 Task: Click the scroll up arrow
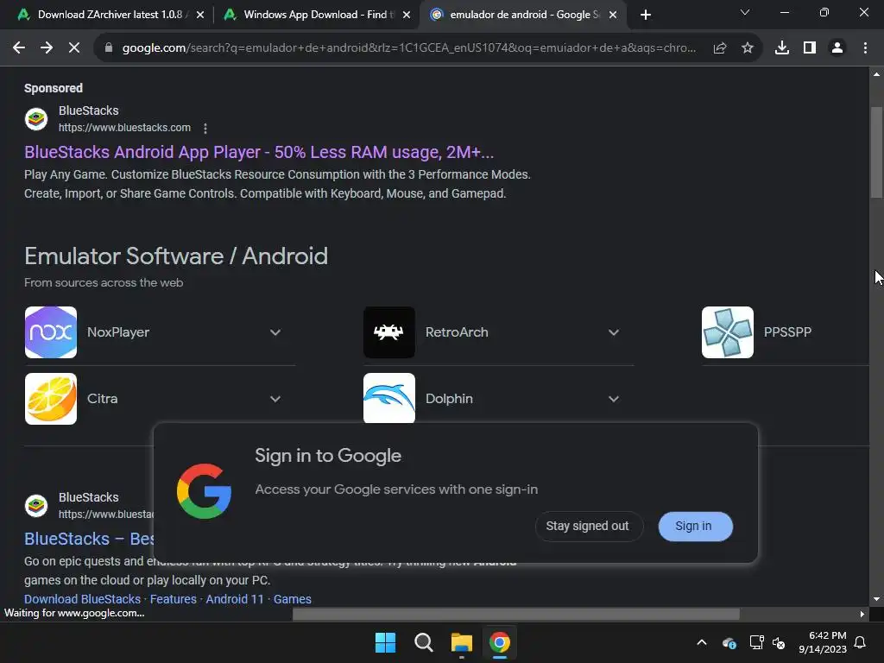[x=876, y=74]
